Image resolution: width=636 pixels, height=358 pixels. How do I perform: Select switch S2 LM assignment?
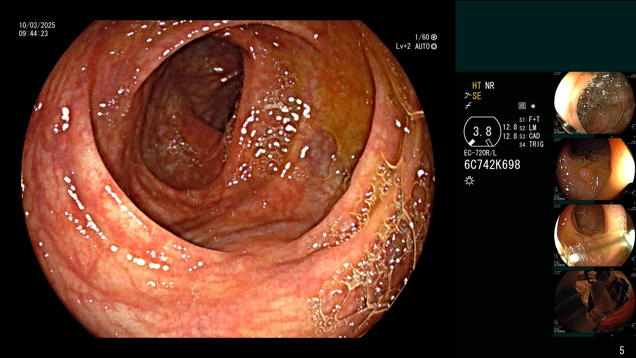click(x=528, y=128)
